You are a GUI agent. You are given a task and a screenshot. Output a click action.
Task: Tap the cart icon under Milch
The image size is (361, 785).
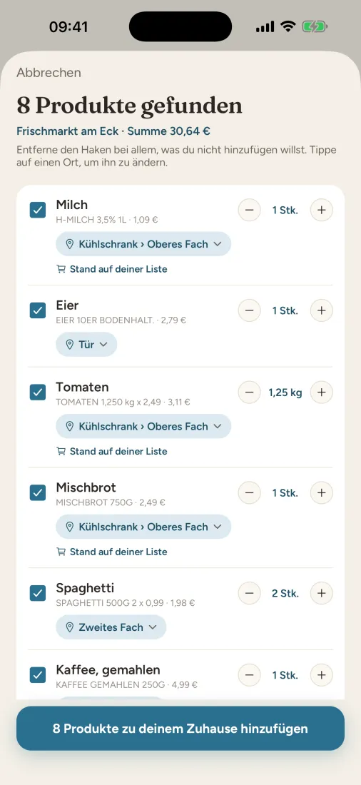[61, 269]
